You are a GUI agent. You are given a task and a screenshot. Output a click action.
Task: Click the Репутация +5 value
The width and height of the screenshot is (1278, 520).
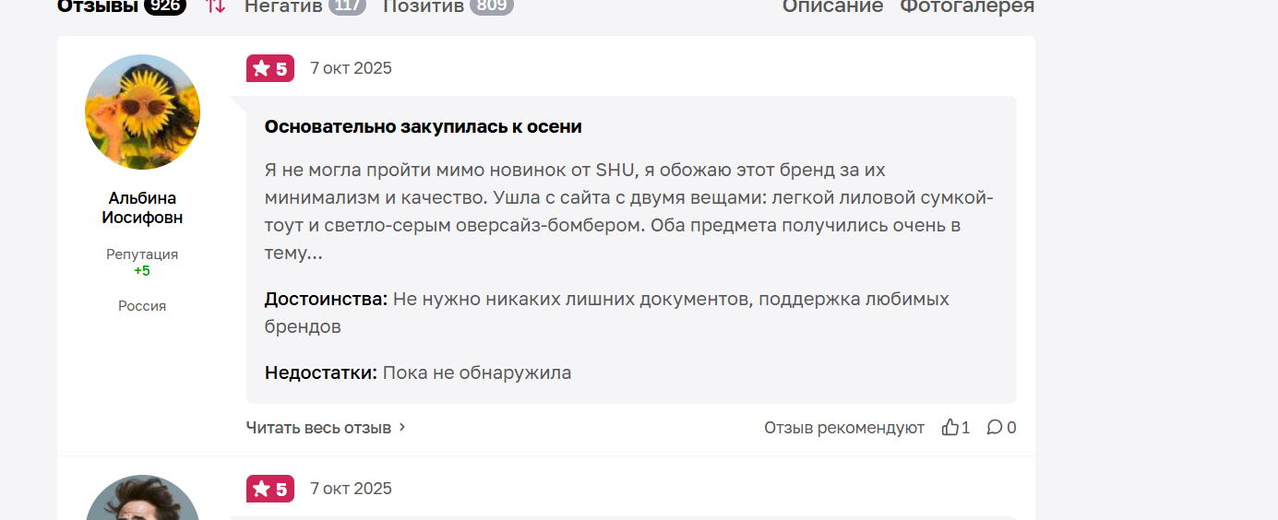pos(142,271)
